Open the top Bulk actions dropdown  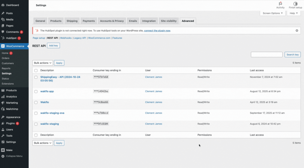coord(43,63)
